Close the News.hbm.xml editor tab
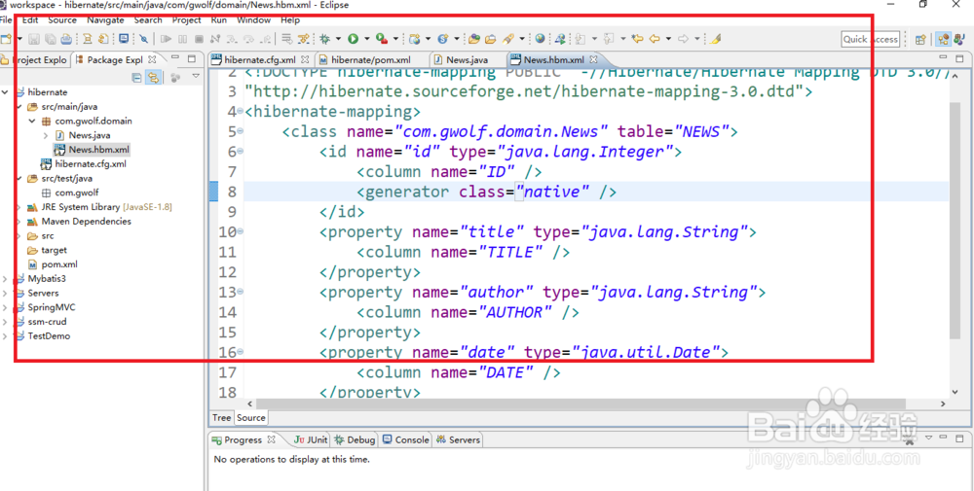The height and width of the screenshot is (491, 974). coord(593,60)
